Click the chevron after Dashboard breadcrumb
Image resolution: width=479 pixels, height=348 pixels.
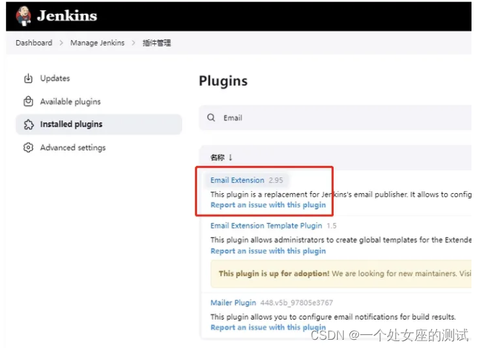pyautogui.click(x=61, y=43)
